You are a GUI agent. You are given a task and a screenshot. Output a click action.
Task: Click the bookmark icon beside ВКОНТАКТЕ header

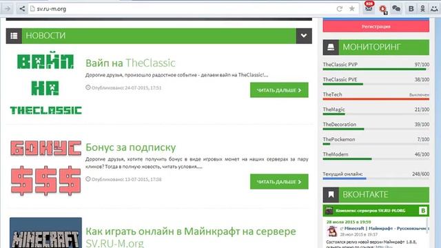pos(331,194)
